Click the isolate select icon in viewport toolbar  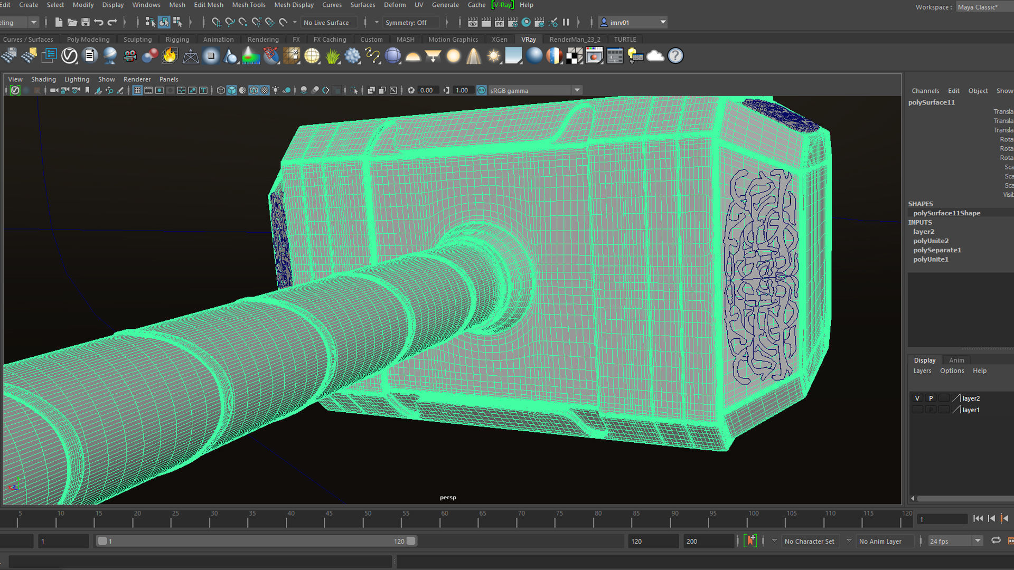coord(354,90)
